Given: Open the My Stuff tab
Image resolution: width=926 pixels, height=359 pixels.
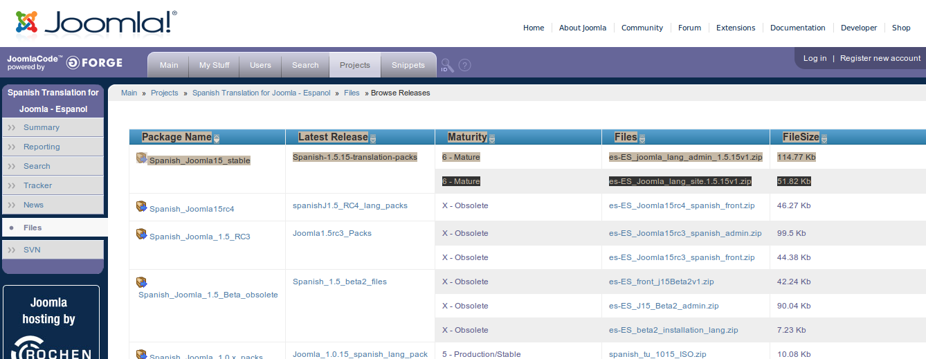Looking at the screenshot, I should click(x=215, y=65).
